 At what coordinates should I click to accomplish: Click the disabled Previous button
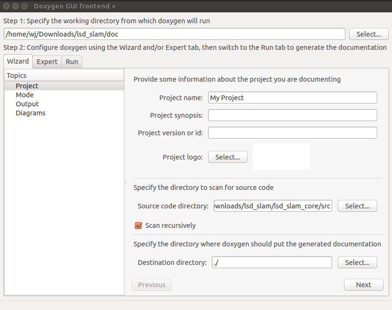(152, 285)
